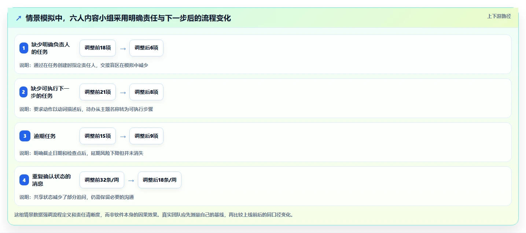Select the 逾期任务 label
Viewport: 526px width, 233px height.
tap(45, 136)
